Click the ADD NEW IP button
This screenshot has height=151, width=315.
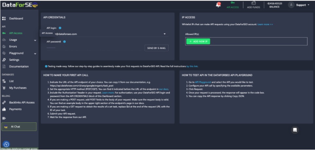(198, 42)
